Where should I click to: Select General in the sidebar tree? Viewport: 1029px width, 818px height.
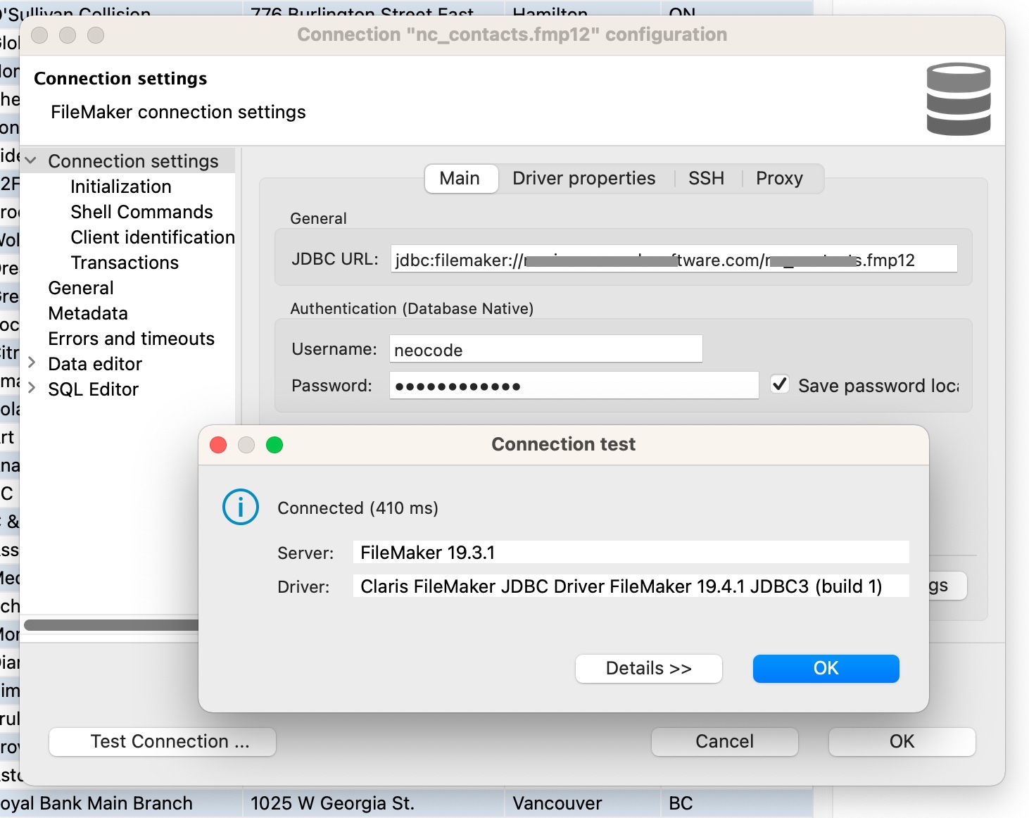point(81,288)
